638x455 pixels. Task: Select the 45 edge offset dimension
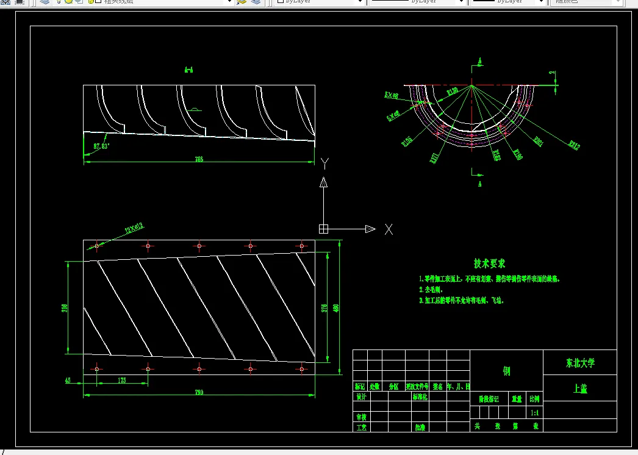click(x=68, y=381)
